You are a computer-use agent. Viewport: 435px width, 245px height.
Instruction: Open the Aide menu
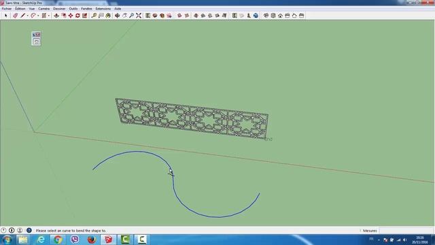click(x=118, y=9)
